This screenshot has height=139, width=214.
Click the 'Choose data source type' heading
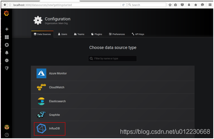pos(113,48)
